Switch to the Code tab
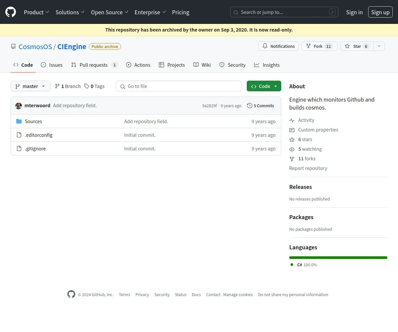The width and height of the screenshot is (398, 332). (23, 65)
